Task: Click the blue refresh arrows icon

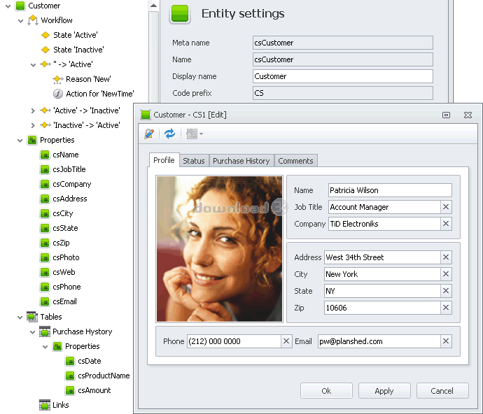Action: [169, 134]
